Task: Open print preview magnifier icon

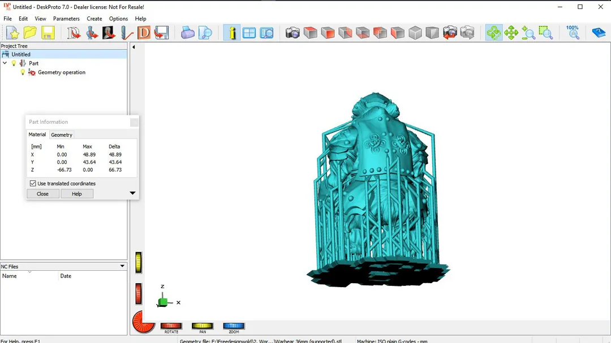Action: pyautogui.click(x=205, y=33)
